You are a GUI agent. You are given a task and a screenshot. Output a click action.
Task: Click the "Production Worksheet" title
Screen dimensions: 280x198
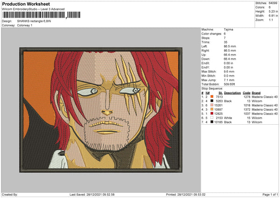point(26,4)
